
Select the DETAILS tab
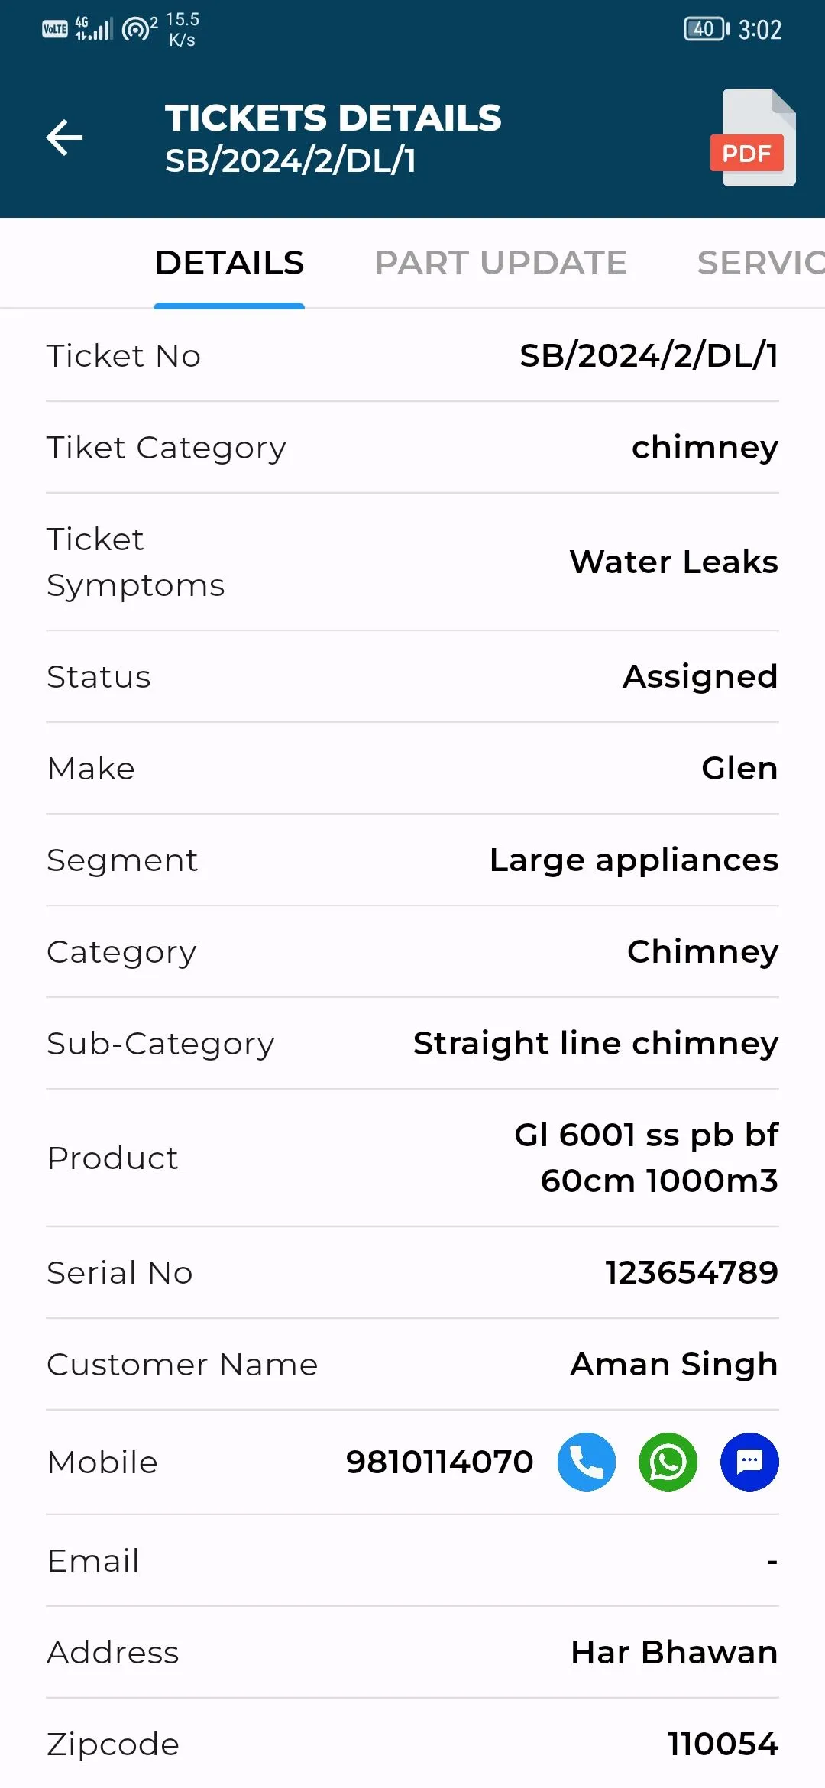pyautogui.click(x=229, y=263)
